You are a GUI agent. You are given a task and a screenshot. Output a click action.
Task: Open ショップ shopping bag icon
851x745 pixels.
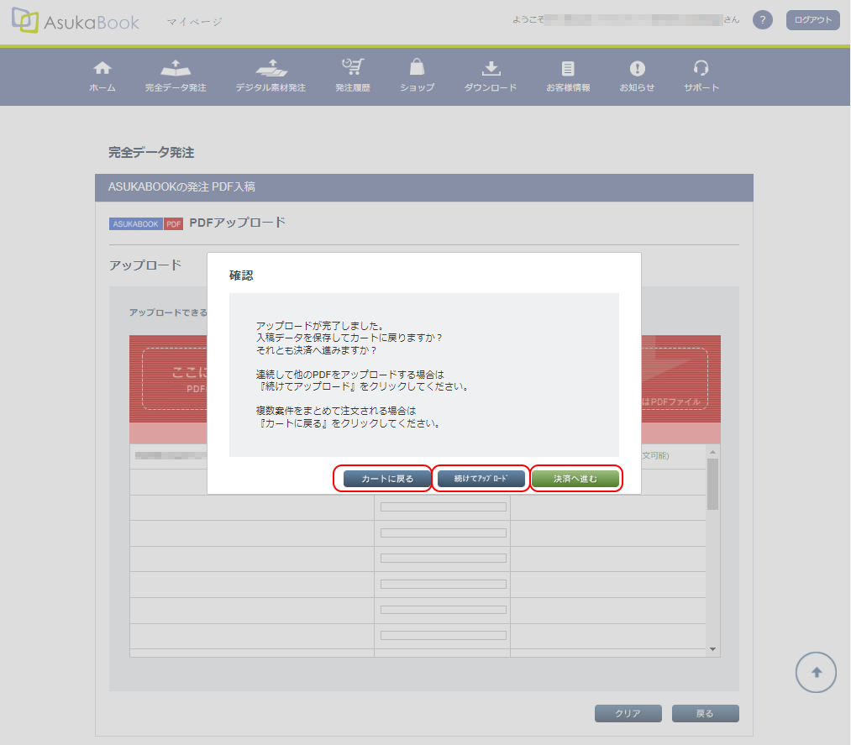(417, 68)
